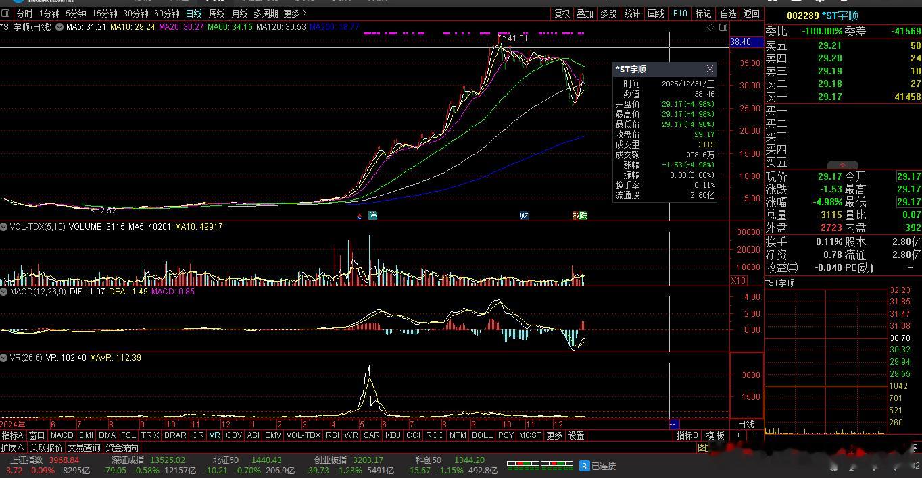Screen dimensions: 922x478
Task: Click the 标记 mark button
Action: coord(704,14)
